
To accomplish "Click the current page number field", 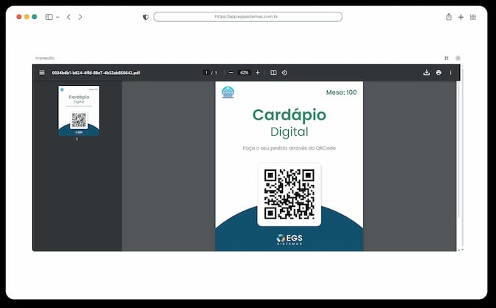I will (206, 73).
